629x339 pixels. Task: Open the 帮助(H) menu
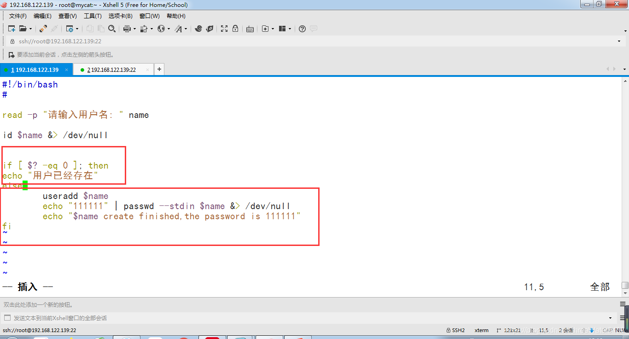pyautogui.click(x=176, y=16)
